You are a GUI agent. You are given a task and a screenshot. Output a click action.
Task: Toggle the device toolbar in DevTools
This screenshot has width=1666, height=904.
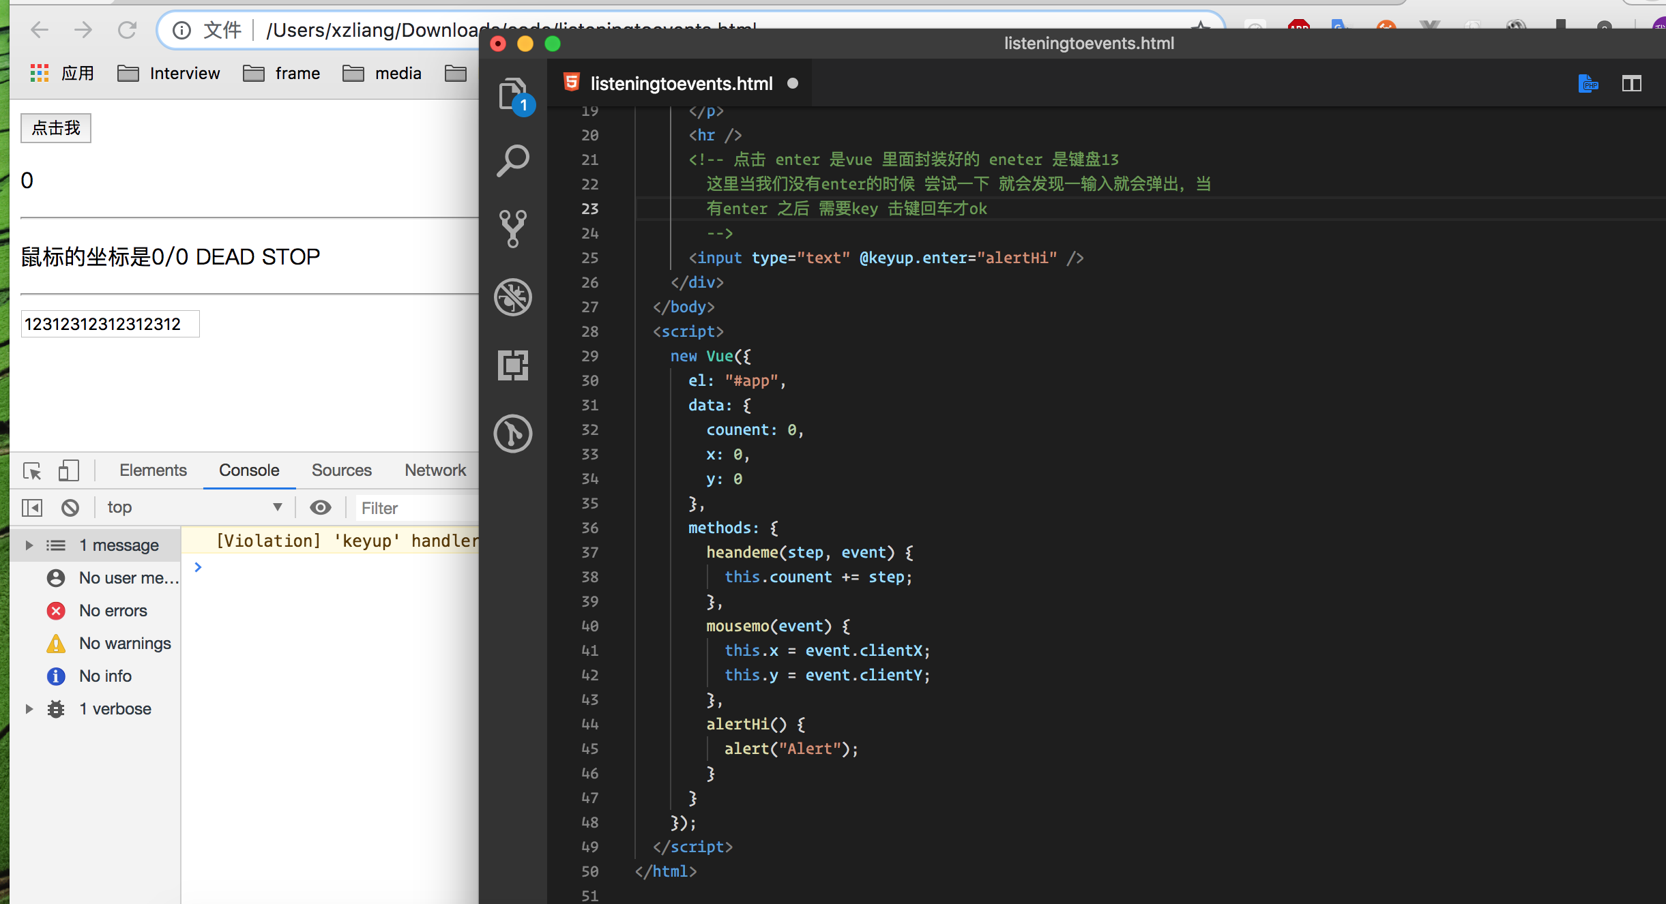pyautogui.click(x=68, y=470)
